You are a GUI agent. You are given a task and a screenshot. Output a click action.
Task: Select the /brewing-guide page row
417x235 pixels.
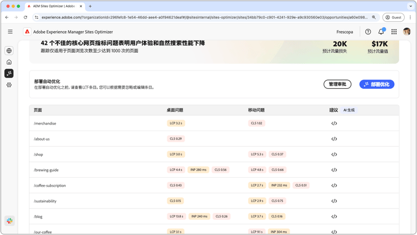pos(214,170)
